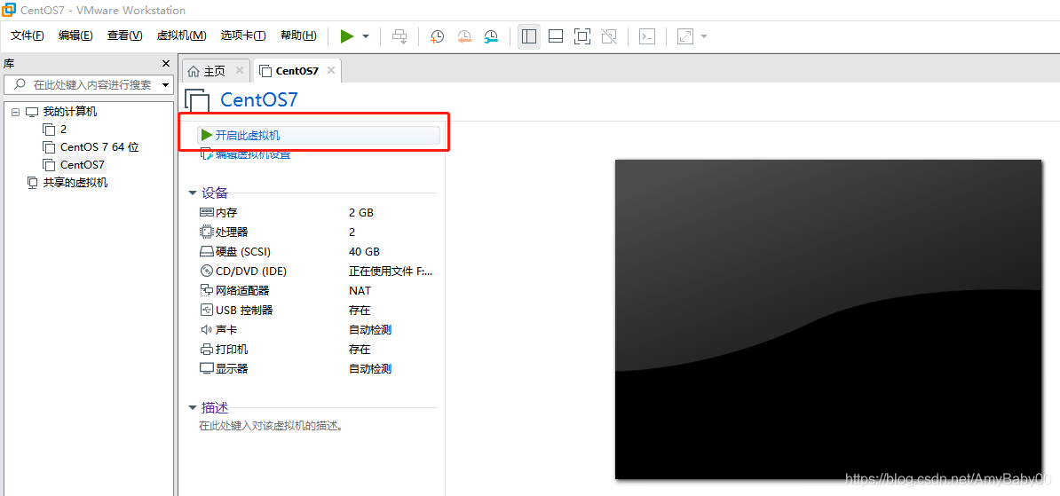The height and width of the screenshot is (496, 1060).
Task: Click the USB icon beside USB 控制器
Action: click(x=206, y=311)
